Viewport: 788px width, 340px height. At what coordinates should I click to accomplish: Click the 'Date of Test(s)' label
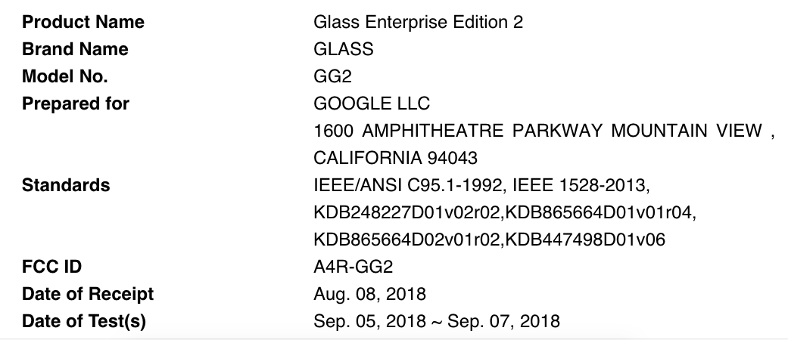84,321
